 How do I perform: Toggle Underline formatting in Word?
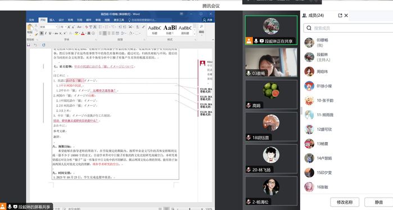[x=50, y=33]
